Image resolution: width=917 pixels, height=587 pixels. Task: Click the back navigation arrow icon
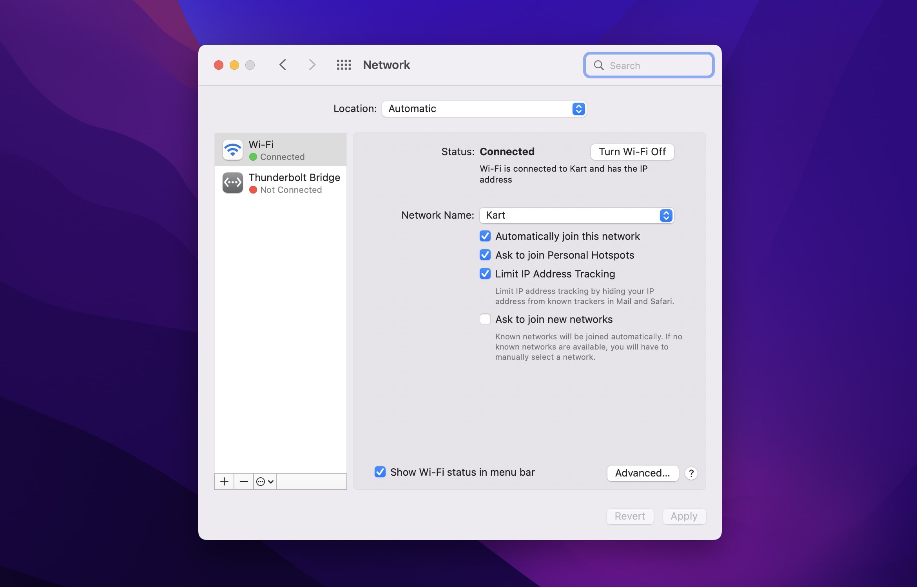click(283, 64)
